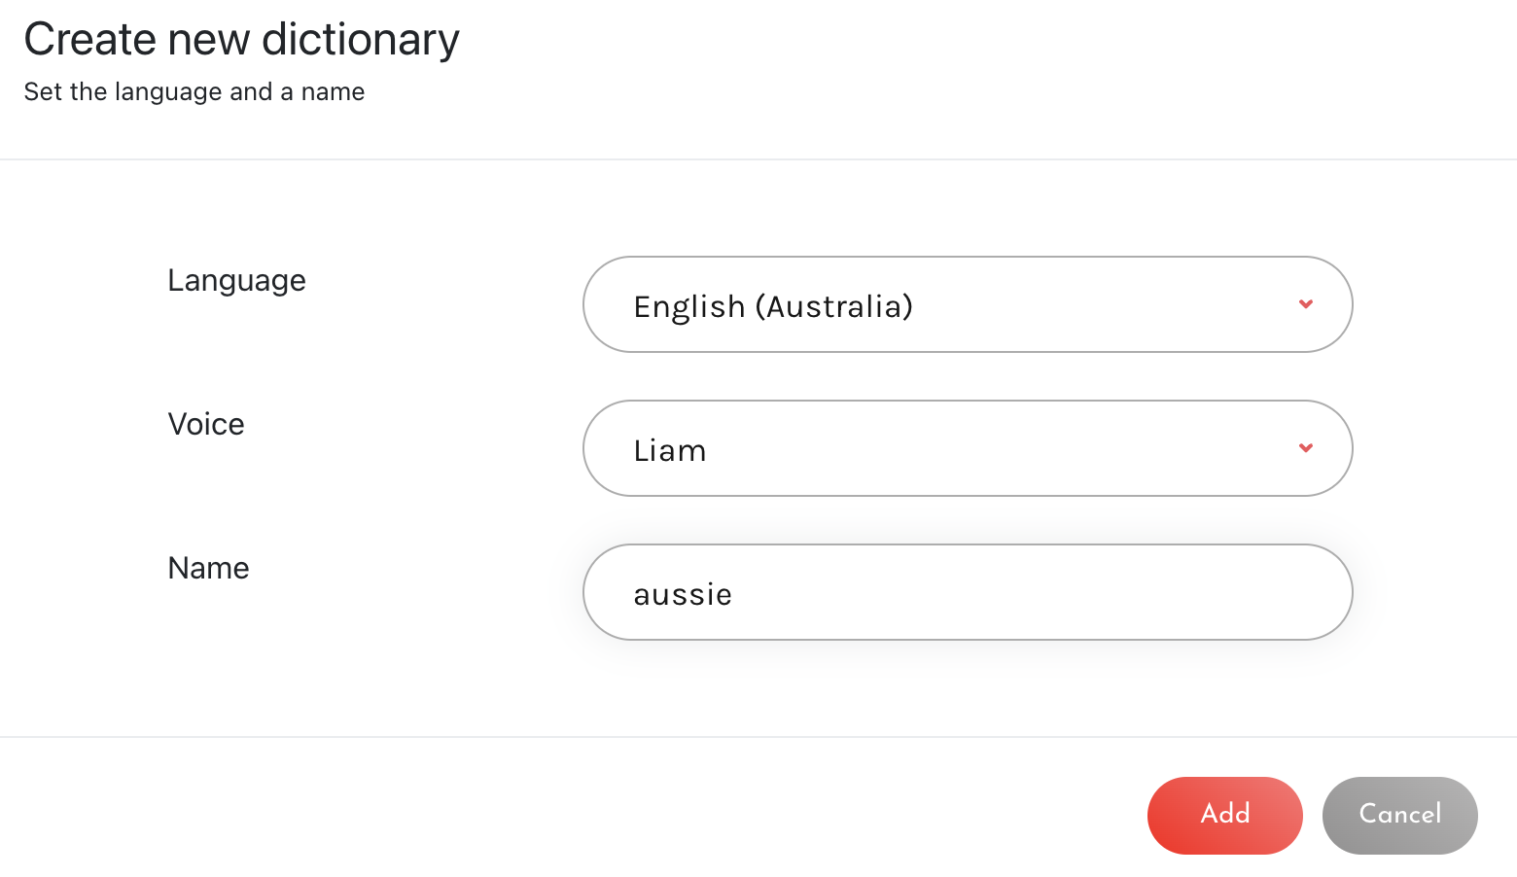
Task: Select the English (Australia) text in dropdown
Action: pyautogui.click(x=773, y=306)
